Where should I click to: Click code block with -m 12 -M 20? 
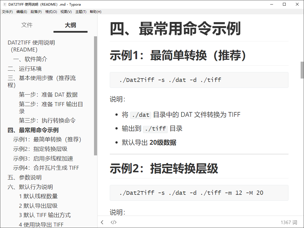click(x=199, y=193)
